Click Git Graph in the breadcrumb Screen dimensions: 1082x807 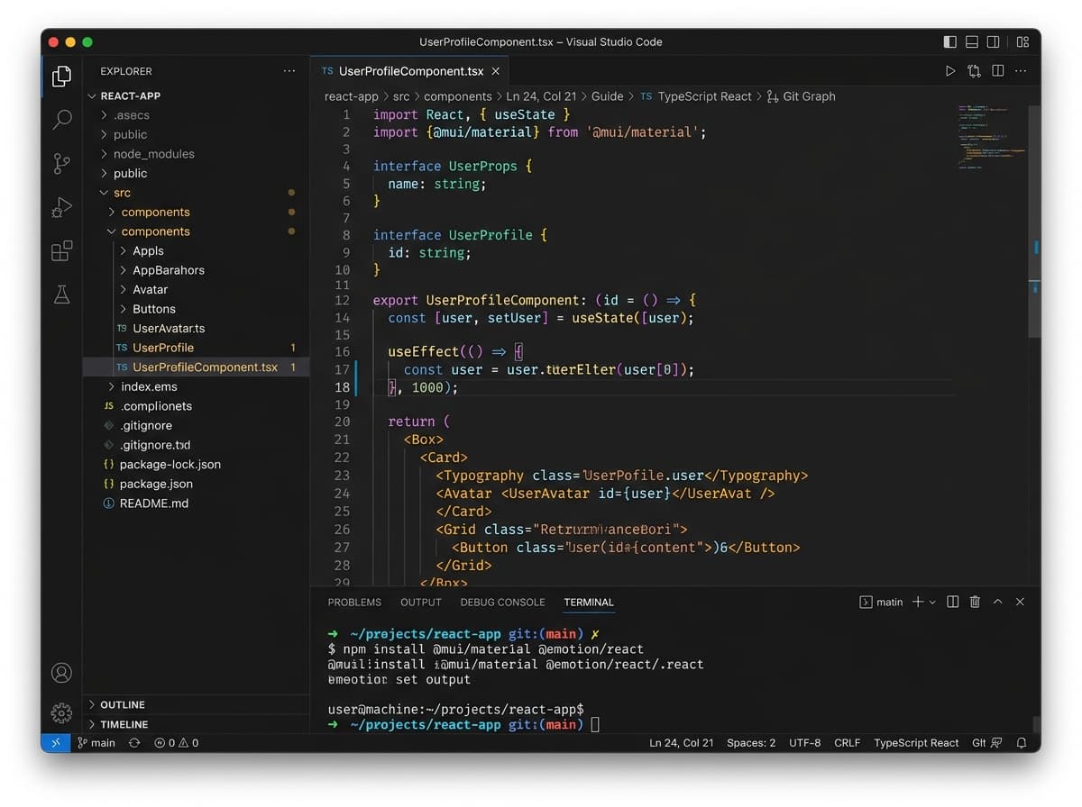(801, 96)
